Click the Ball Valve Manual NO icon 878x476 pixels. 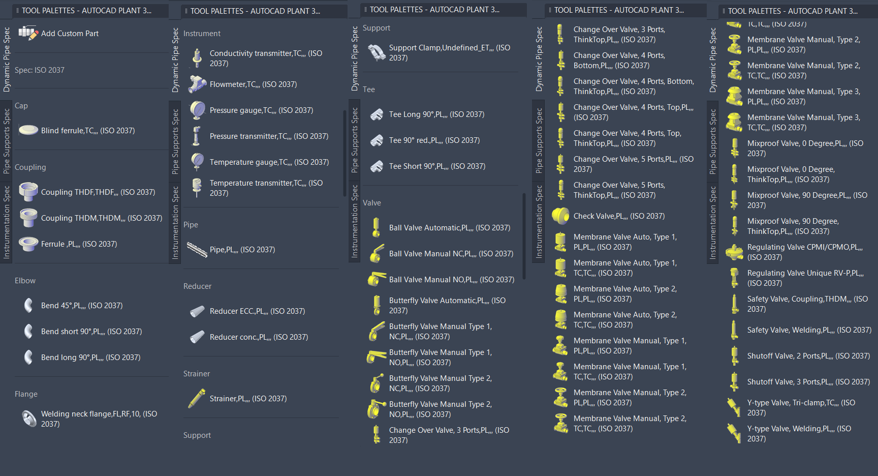click(x=377, y=279)
